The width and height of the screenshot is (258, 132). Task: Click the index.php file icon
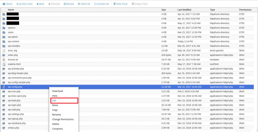click(4, 55)
